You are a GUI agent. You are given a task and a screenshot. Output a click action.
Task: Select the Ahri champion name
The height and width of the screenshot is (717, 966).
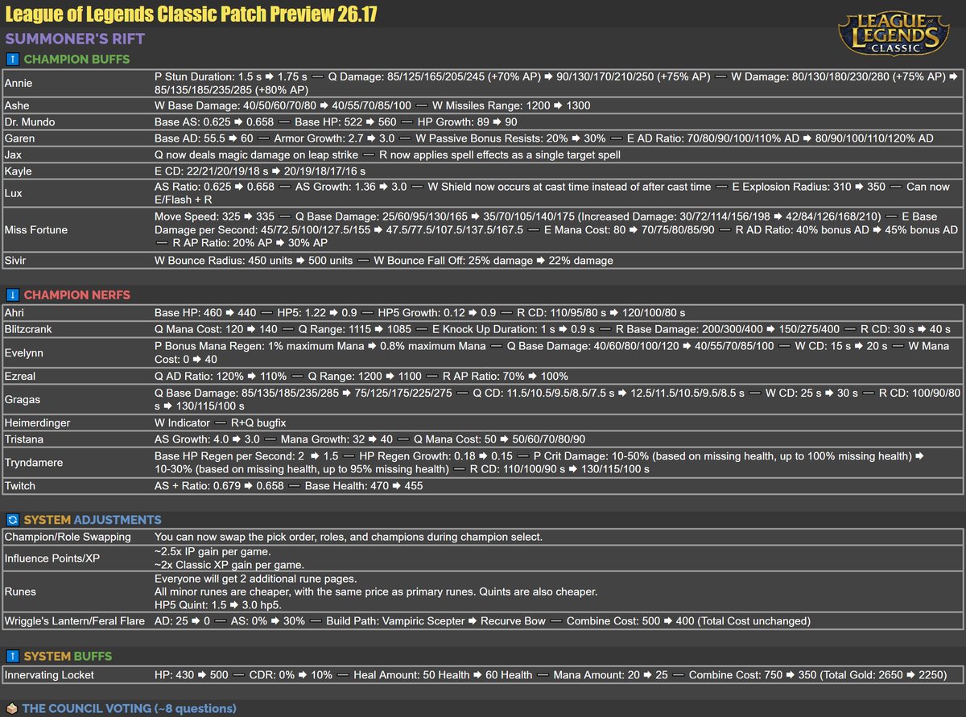coord(15,313)
